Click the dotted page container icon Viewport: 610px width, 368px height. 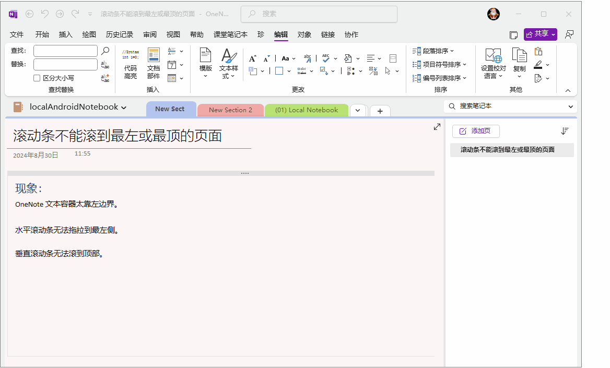(393, 58)
